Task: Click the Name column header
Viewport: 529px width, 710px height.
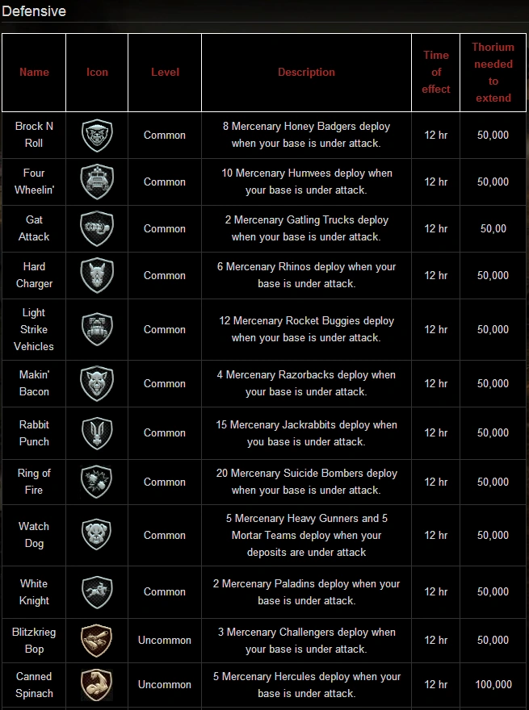Action: (x=34, y=73)
